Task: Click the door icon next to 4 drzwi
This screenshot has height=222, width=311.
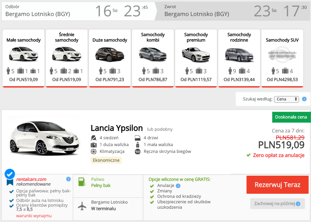Action: coord(137,138)
